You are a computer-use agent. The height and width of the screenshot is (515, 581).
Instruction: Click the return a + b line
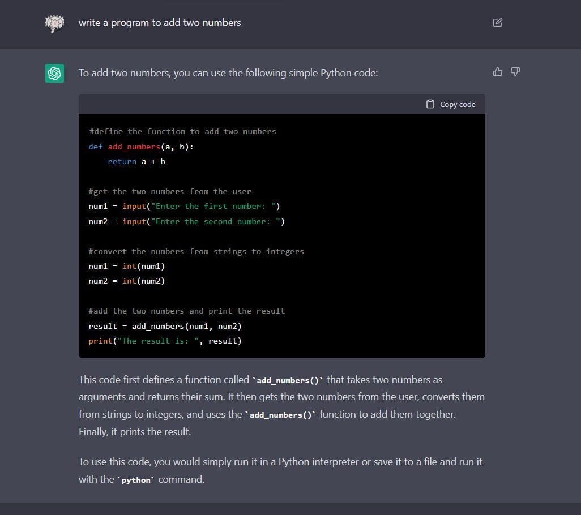[x=136, y=161]
